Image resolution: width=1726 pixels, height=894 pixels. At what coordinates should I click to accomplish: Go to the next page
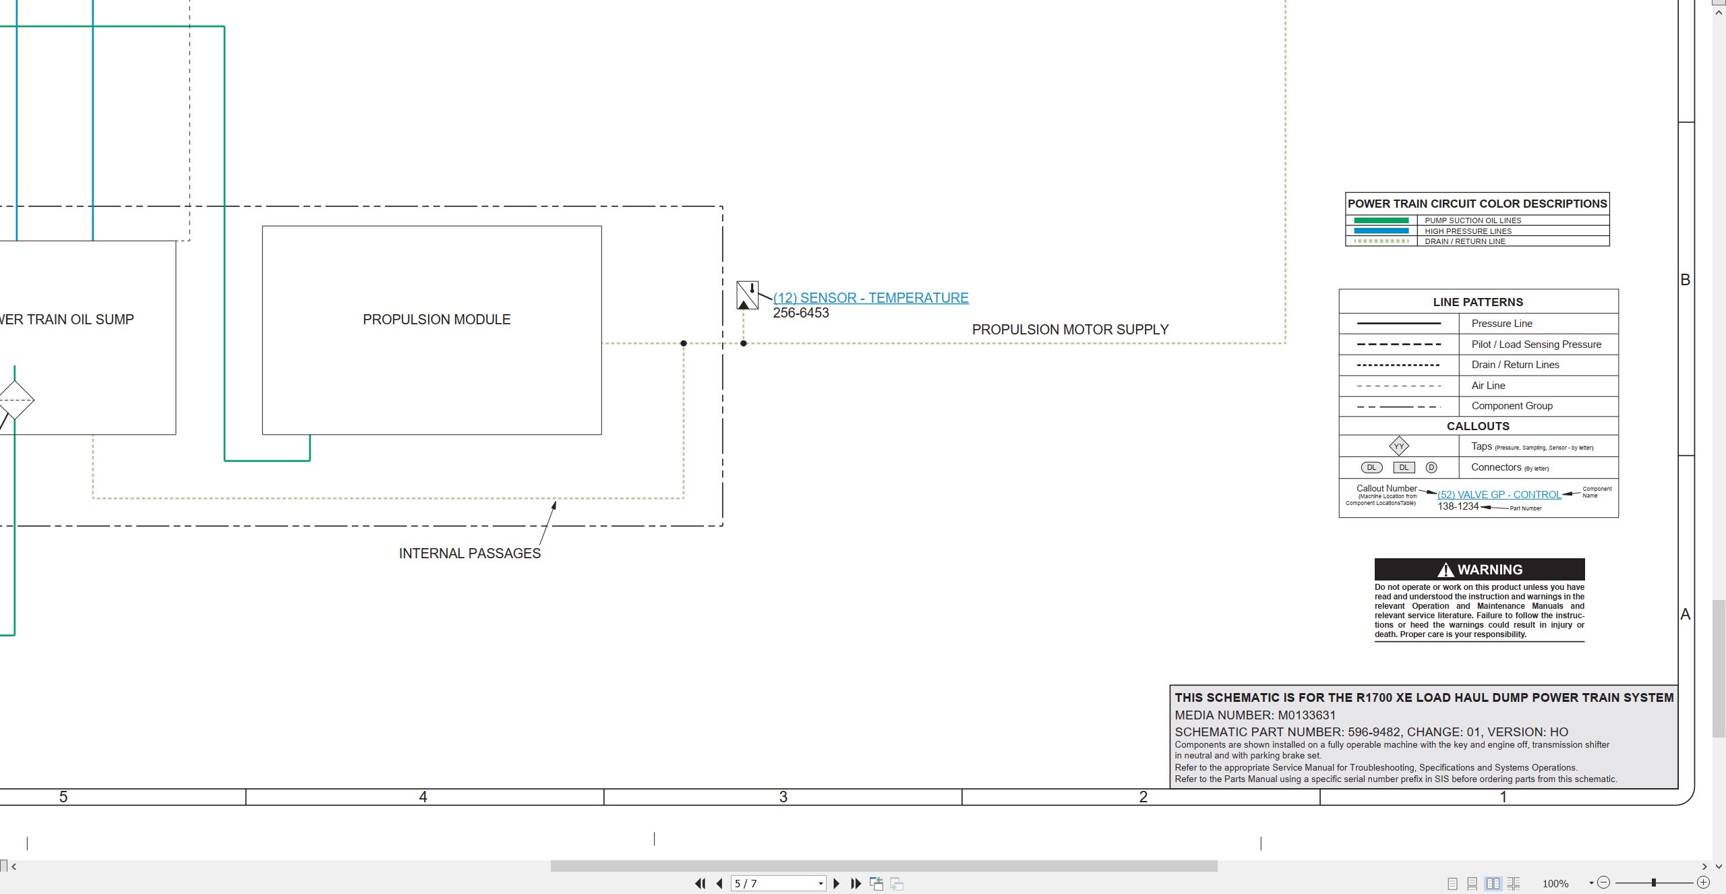[837, 883]
